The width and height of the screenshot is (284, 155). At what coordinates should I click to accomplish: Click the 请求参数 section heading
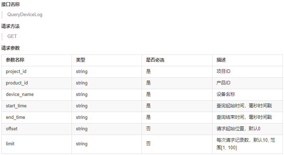[x=10, y=48]
